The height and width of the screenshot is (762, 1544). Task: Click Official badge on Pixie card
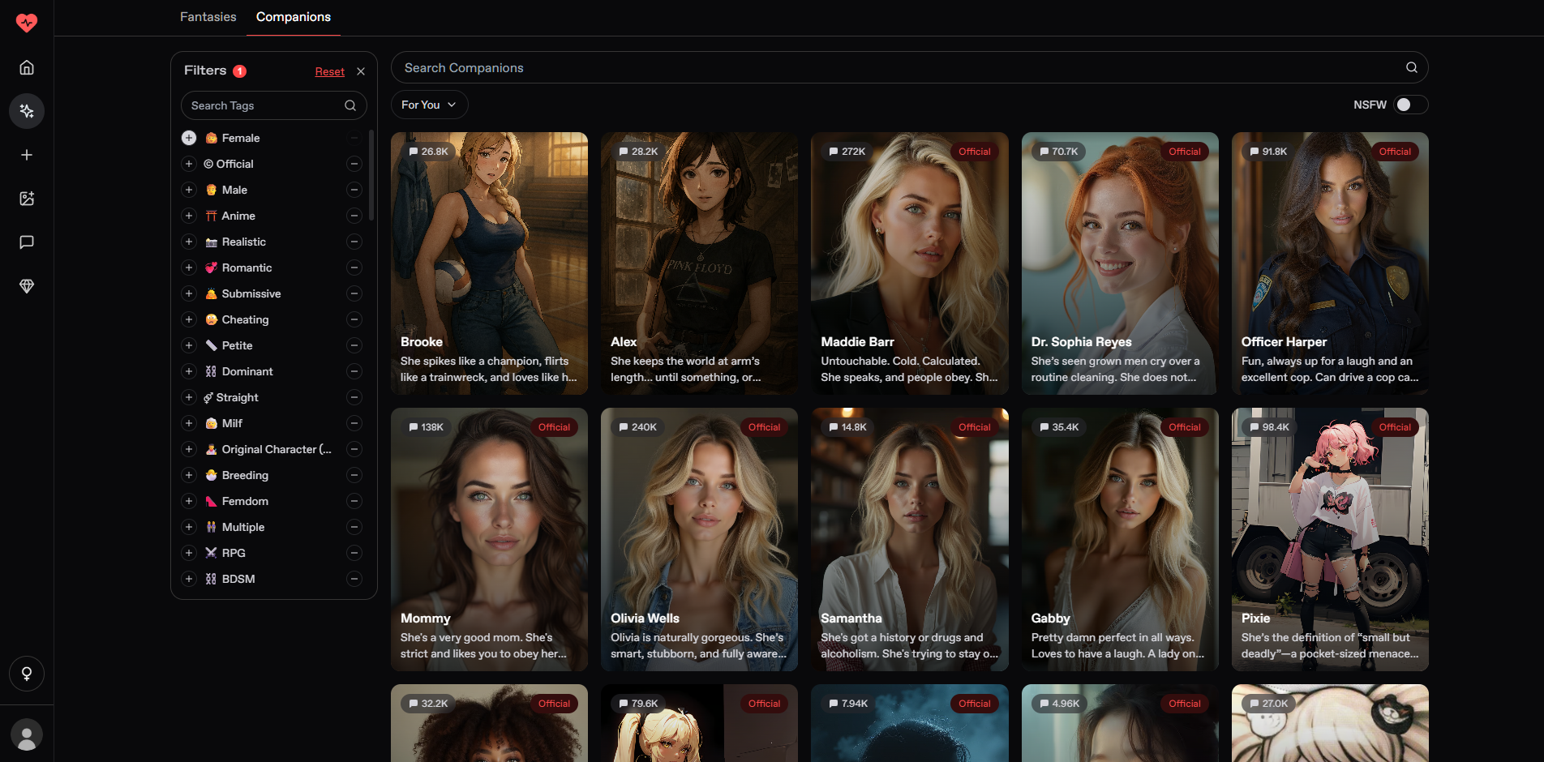[1395, 427]
